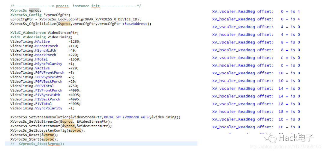Viewport: 324px width, 152px height.
Task: Click the XV_hscaler_ReadReg offset C log line
Action: (x=256, y=65)
